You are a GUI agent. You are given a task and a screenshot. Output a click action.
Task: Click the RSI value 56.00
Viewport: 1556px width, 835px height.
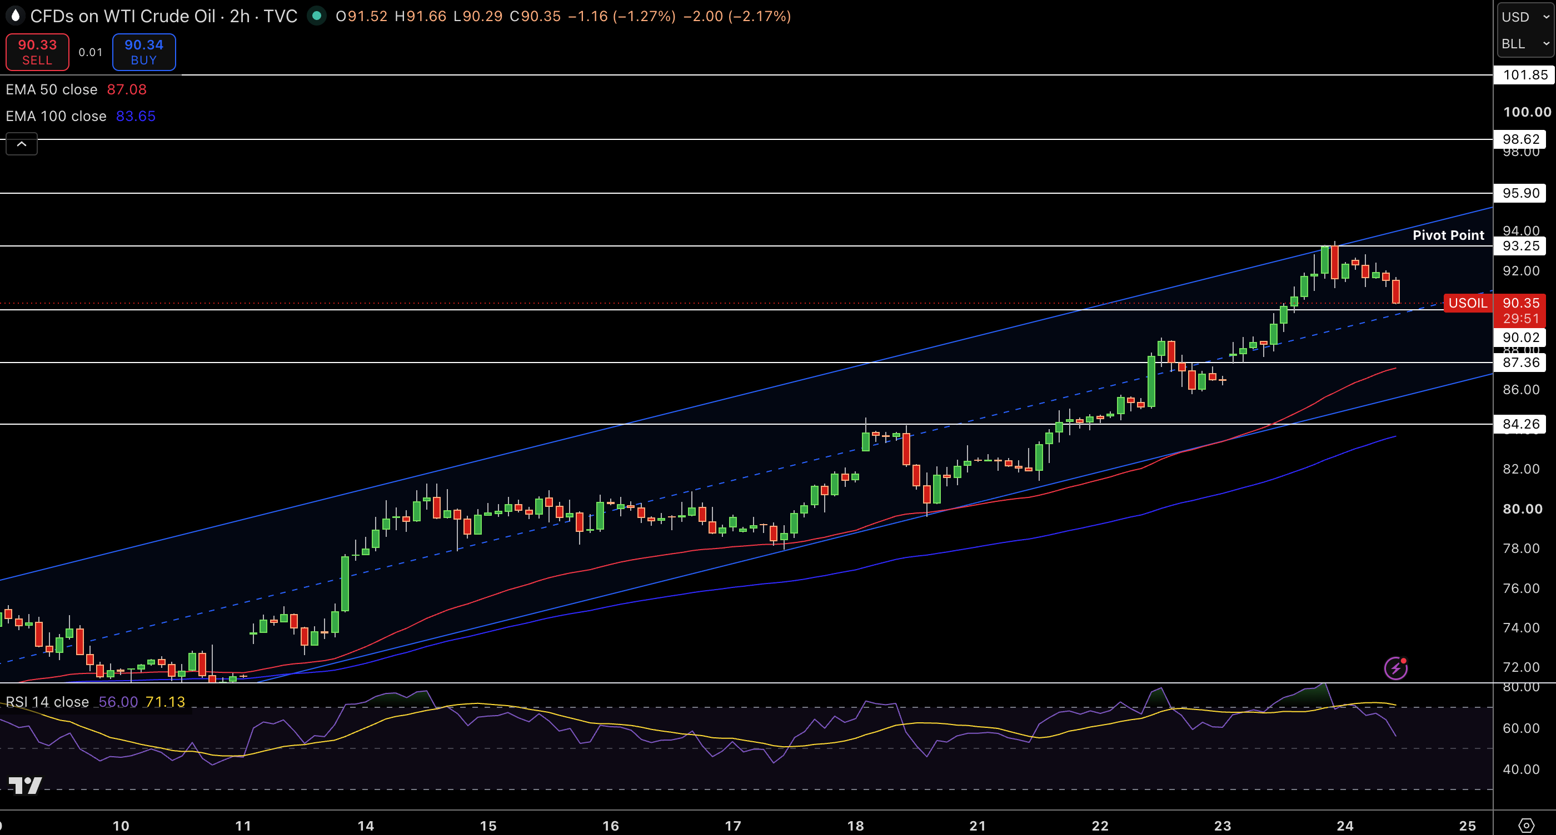coord(118,702)
